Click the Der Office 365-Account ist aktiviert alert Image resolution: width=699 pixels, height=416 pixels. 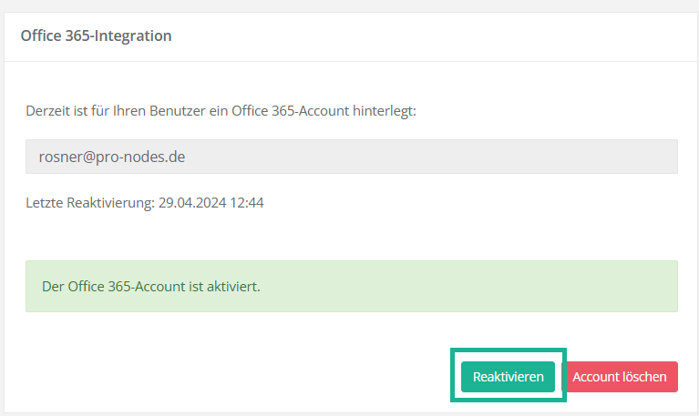[x=151, y=287]
